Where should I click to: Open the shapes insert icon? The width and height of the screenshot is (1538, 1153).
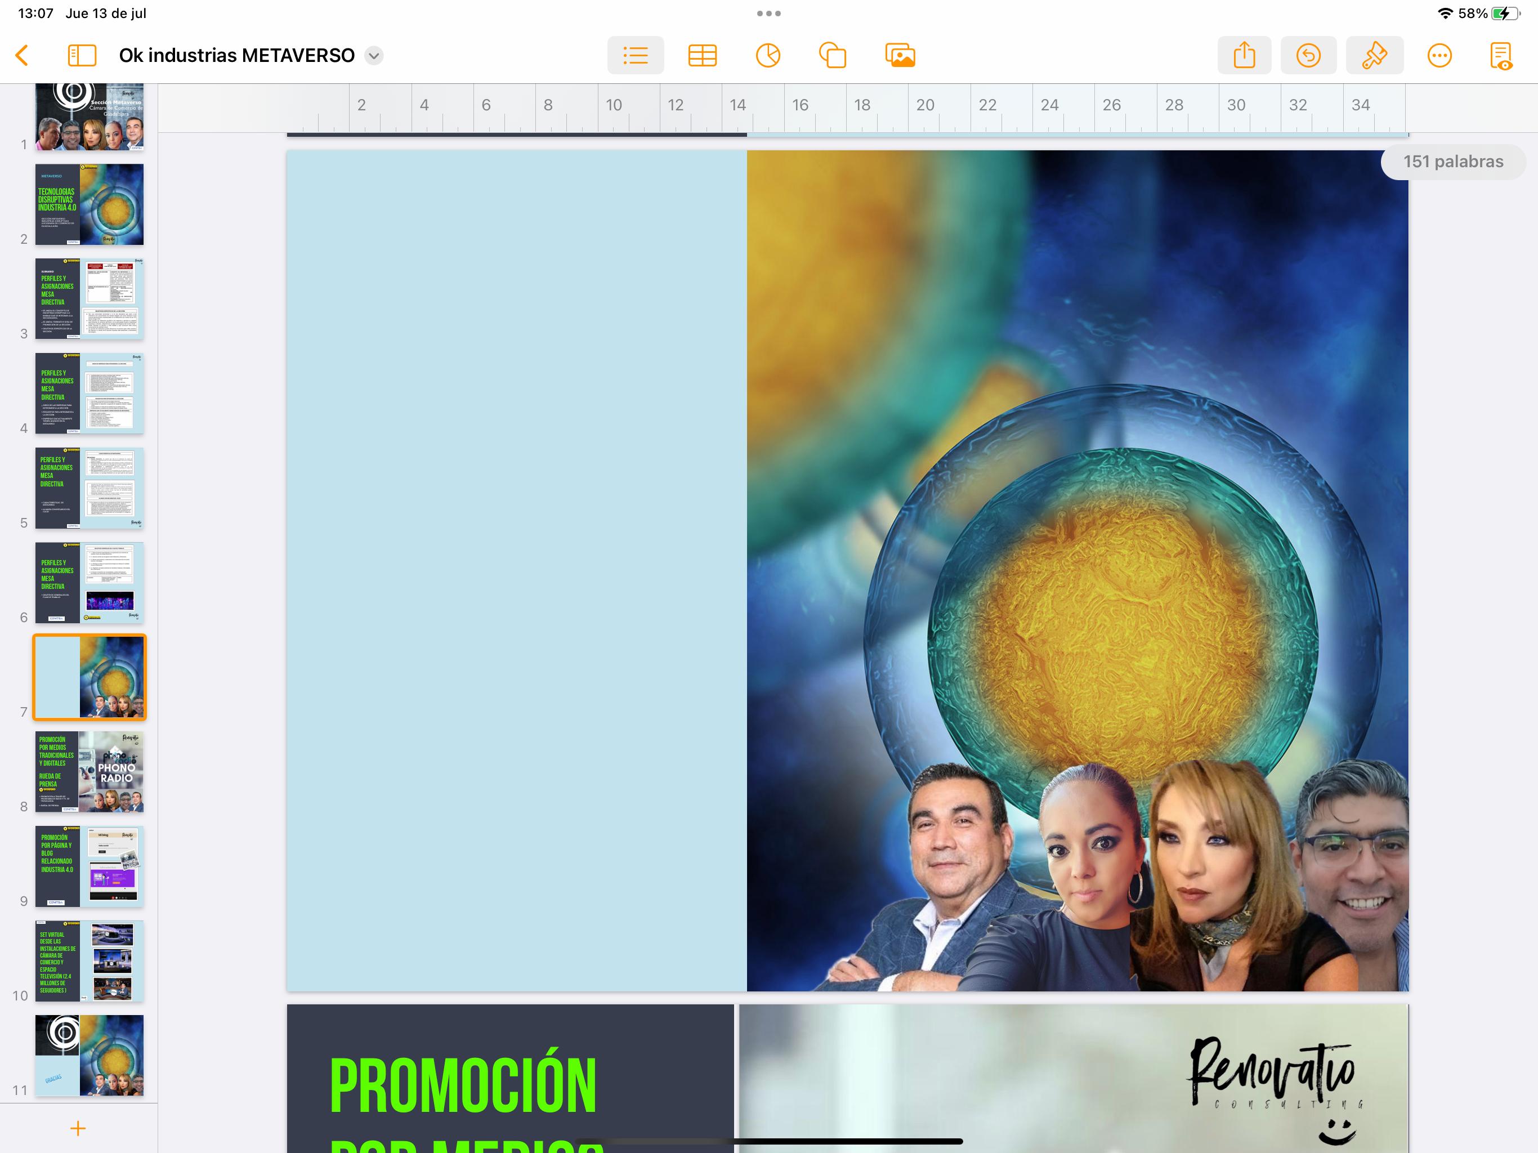[x=832, y=56]
